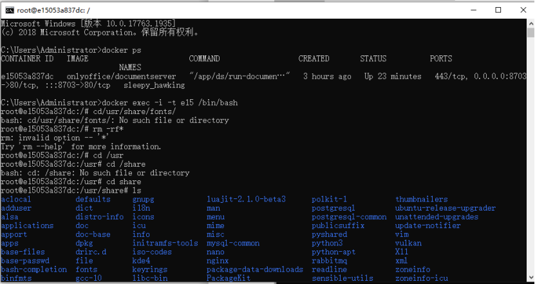Click the thumbnailers directory entry
The height and width of the screenshot is (284, 535).
421,200
